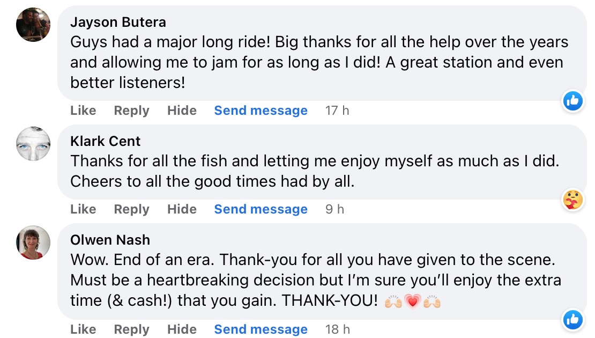
Task: Reply to Jayson Butera's comment
Action: [131, 111]
